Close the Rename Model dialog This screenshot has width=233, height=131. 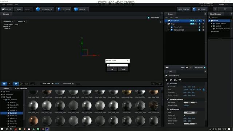pyautogui.click(x=128, y=61)
